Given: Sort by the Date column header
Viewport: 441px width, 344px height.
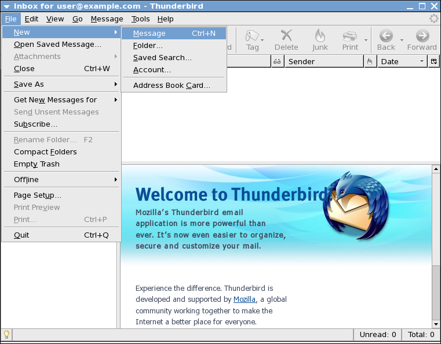Looking at the screenshot, I should (x=402, y=61).
